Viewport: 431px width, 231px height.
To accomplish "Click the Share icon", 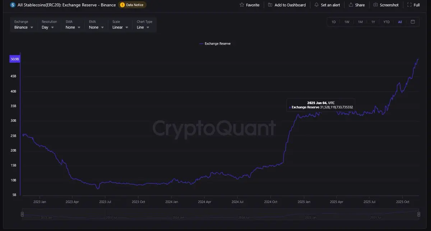I will pyautogui.click(x=351, y=5).
